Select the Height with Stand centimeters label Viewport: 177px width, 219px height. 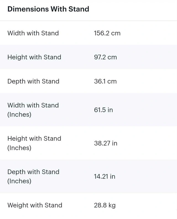pyautogui.click(x=34, y=57)
